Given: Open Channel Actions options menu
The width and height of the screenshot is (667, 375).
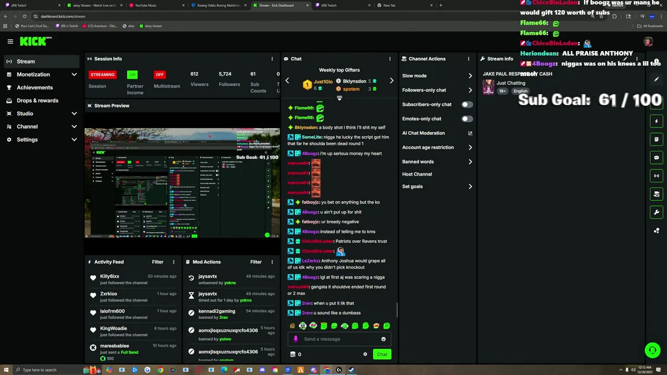Looking at the screenshot, I should point(468,59).
